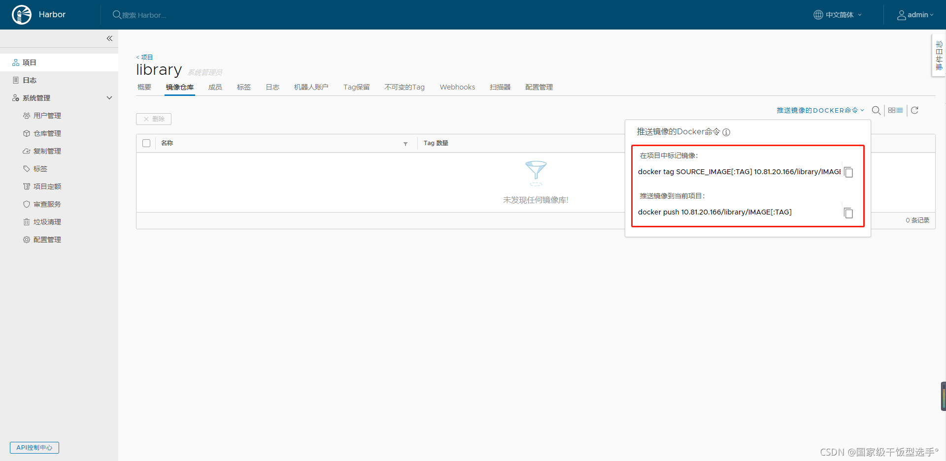Focus the 搜索 Harbor search field
946x461 pixels.
144,15
